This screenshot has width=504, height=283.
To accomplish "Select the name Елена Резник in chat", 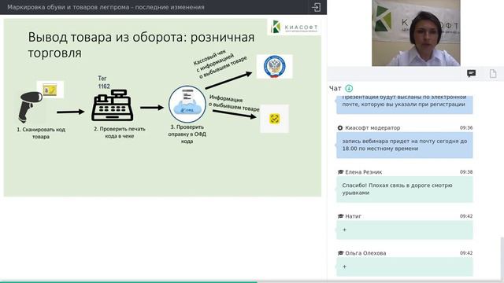I will coord(364,172).
